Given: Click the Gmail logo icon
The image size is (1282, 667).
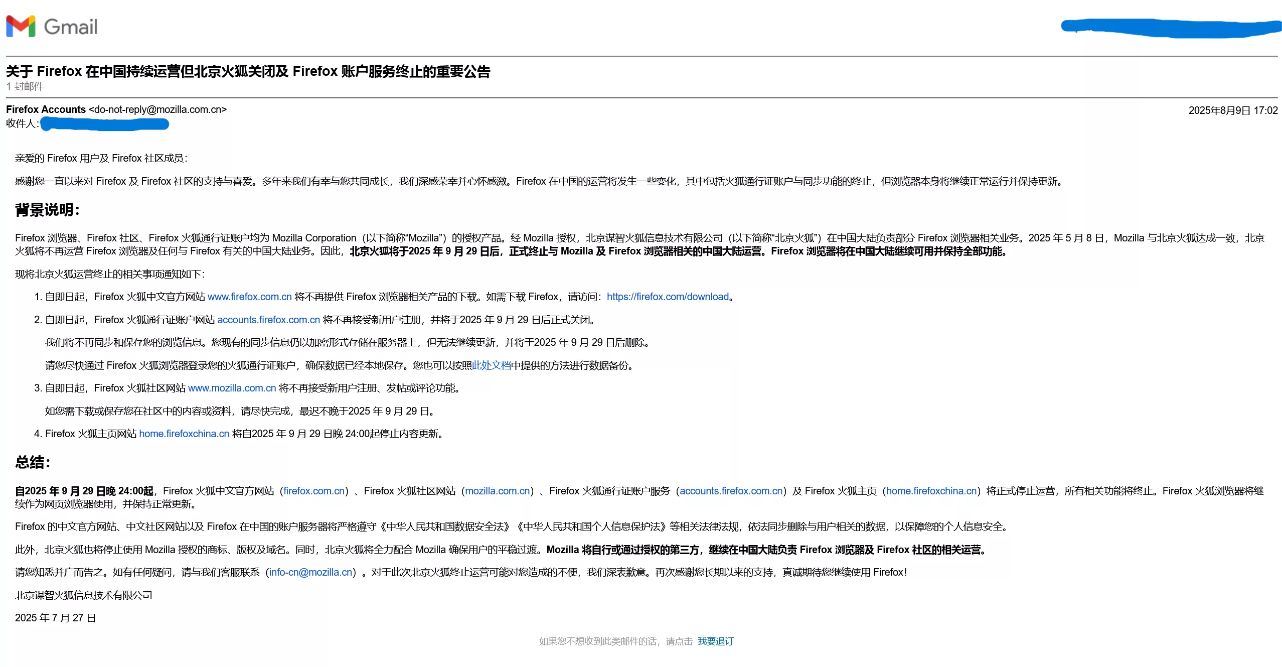Looking at the screenshot, I should 21,26.
